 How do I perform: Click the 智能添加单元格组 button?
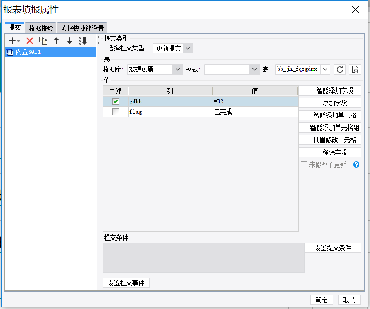[x=330, y=128]
